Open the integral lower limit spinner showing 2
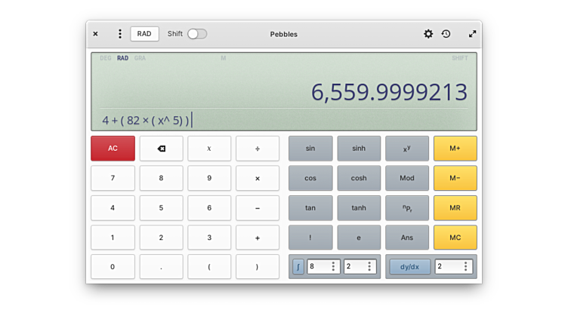This screenshot has height=319, width=568. tap(360, 266)
